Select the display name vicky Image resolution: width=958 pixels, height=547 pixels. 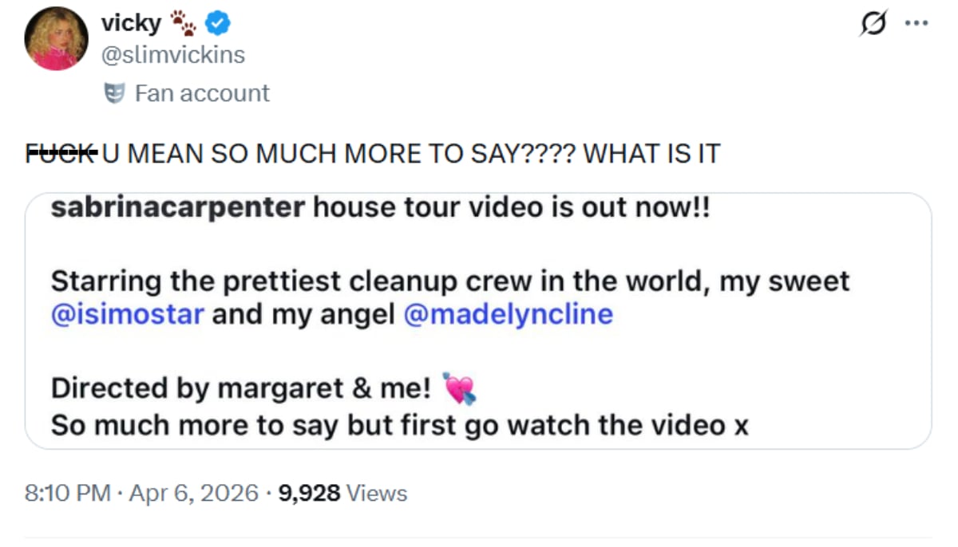[x=129, y=22]
